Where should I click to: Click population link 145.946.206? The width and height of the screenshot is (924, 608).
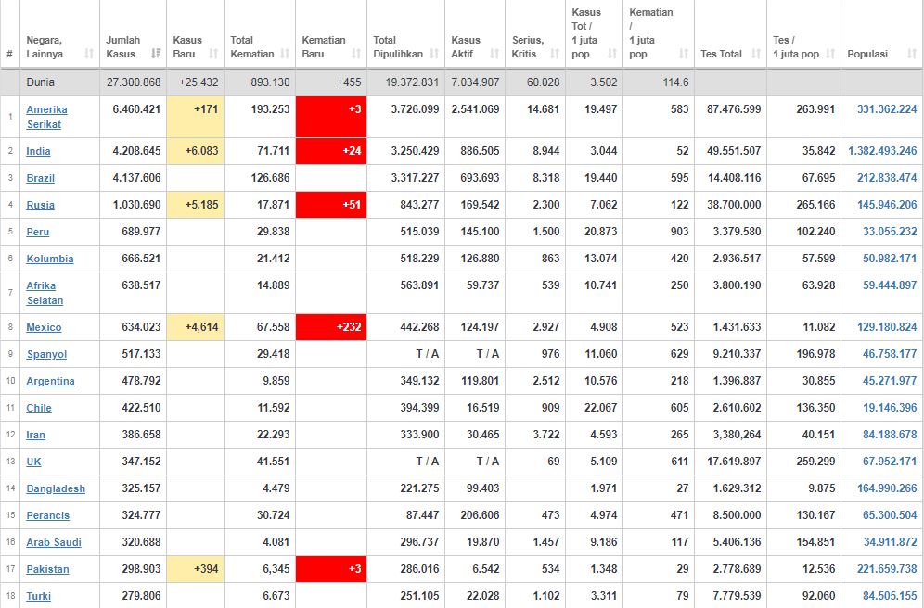887,205
